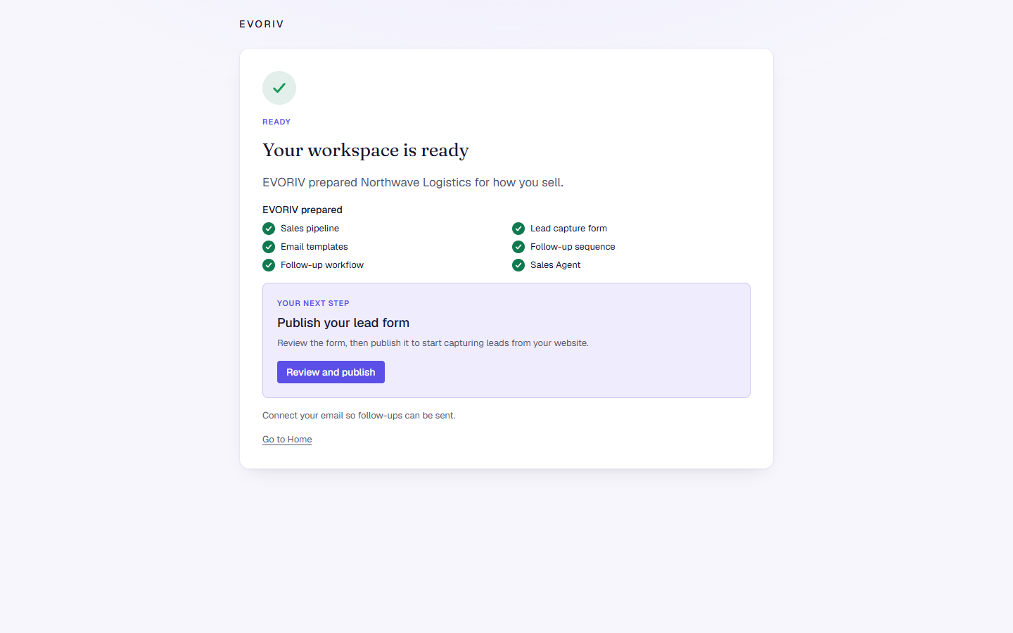Viewport: 1013px width, 633px height.
Task: Click the check icon beside Follow-up sequence
Action: (518, 247)
